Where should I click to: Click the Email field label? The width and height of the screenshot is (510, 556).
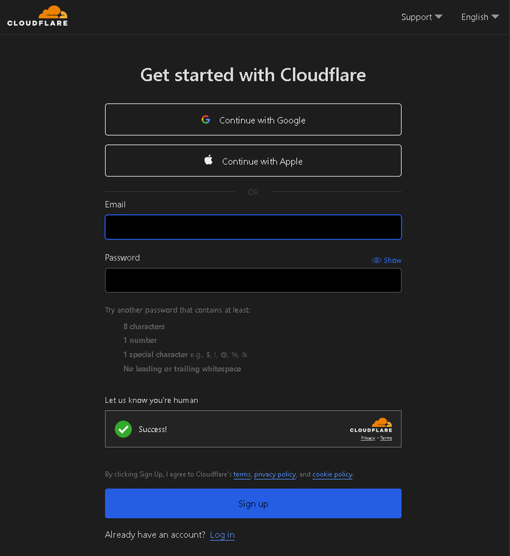(115, 204)
